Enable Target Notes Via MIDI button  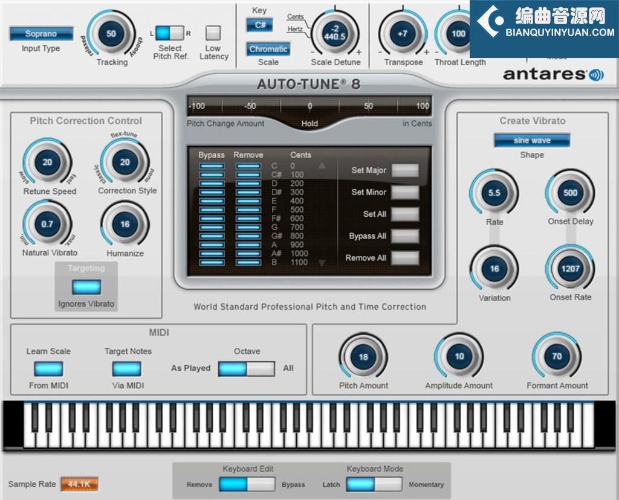tap(127, 369)
